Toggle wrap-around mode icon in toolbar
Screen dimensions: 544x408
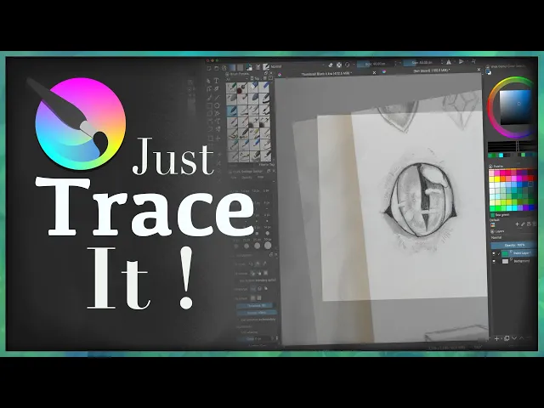474,61
